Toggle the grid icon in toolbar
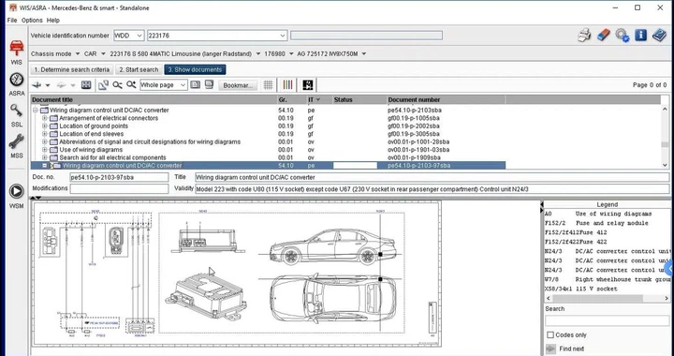The height and width of the screenshot is (356, 674). tap(269, 85)
